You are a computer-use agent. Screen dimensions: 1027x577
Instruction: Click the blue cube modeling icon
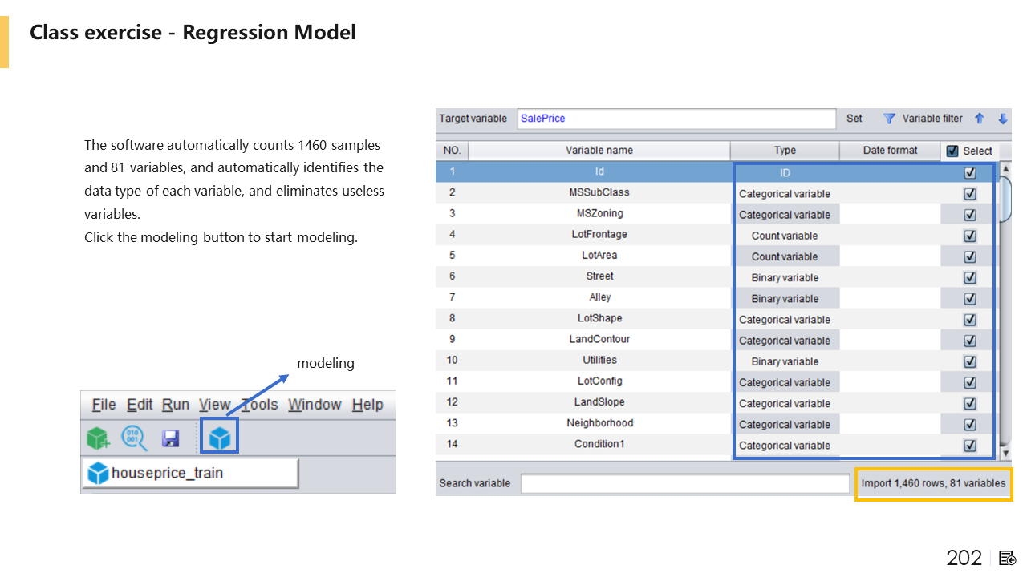[219, 438]
